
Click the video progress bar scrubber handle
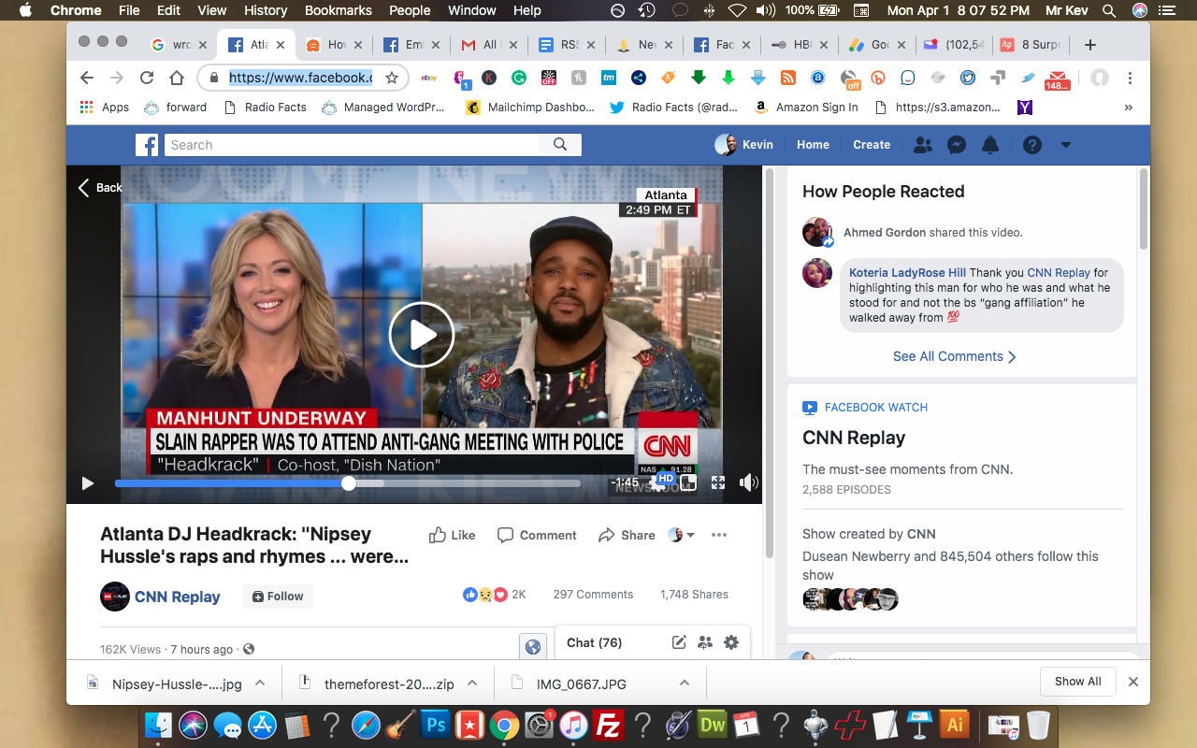pyautogui.click(x=349, y=483)
